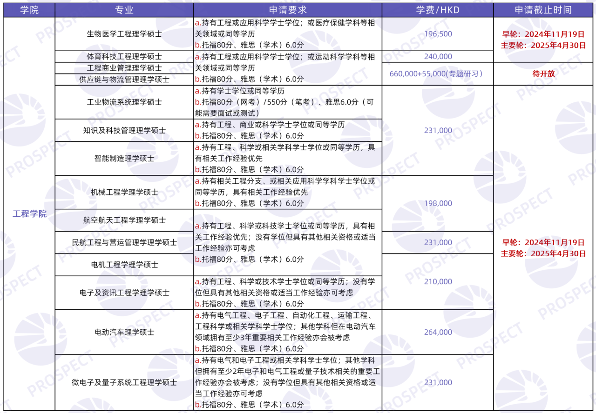Select 体育科技工程理学硕士 program cell
The width and height of the screenshot is (596, 413).
(124, 56)
